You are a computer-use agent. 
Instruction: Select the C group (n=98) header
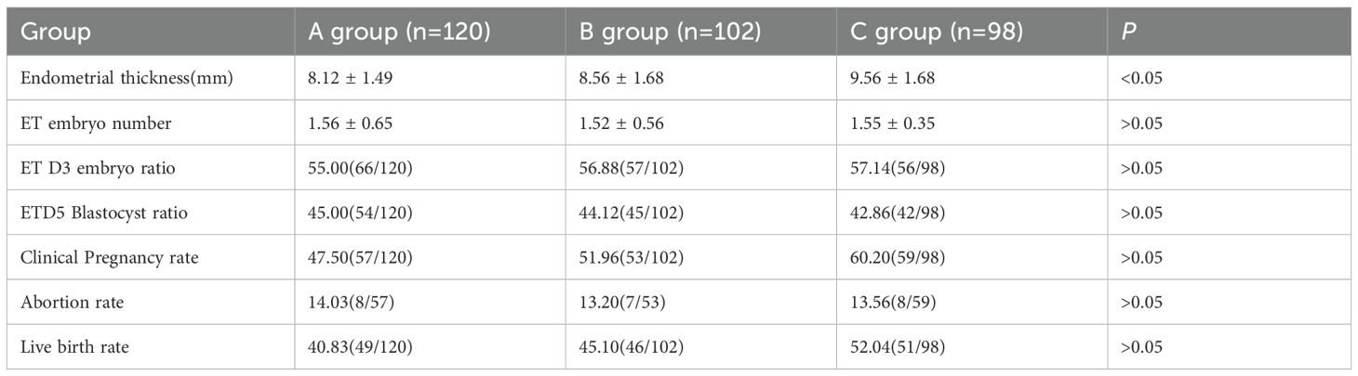[937, 32]
